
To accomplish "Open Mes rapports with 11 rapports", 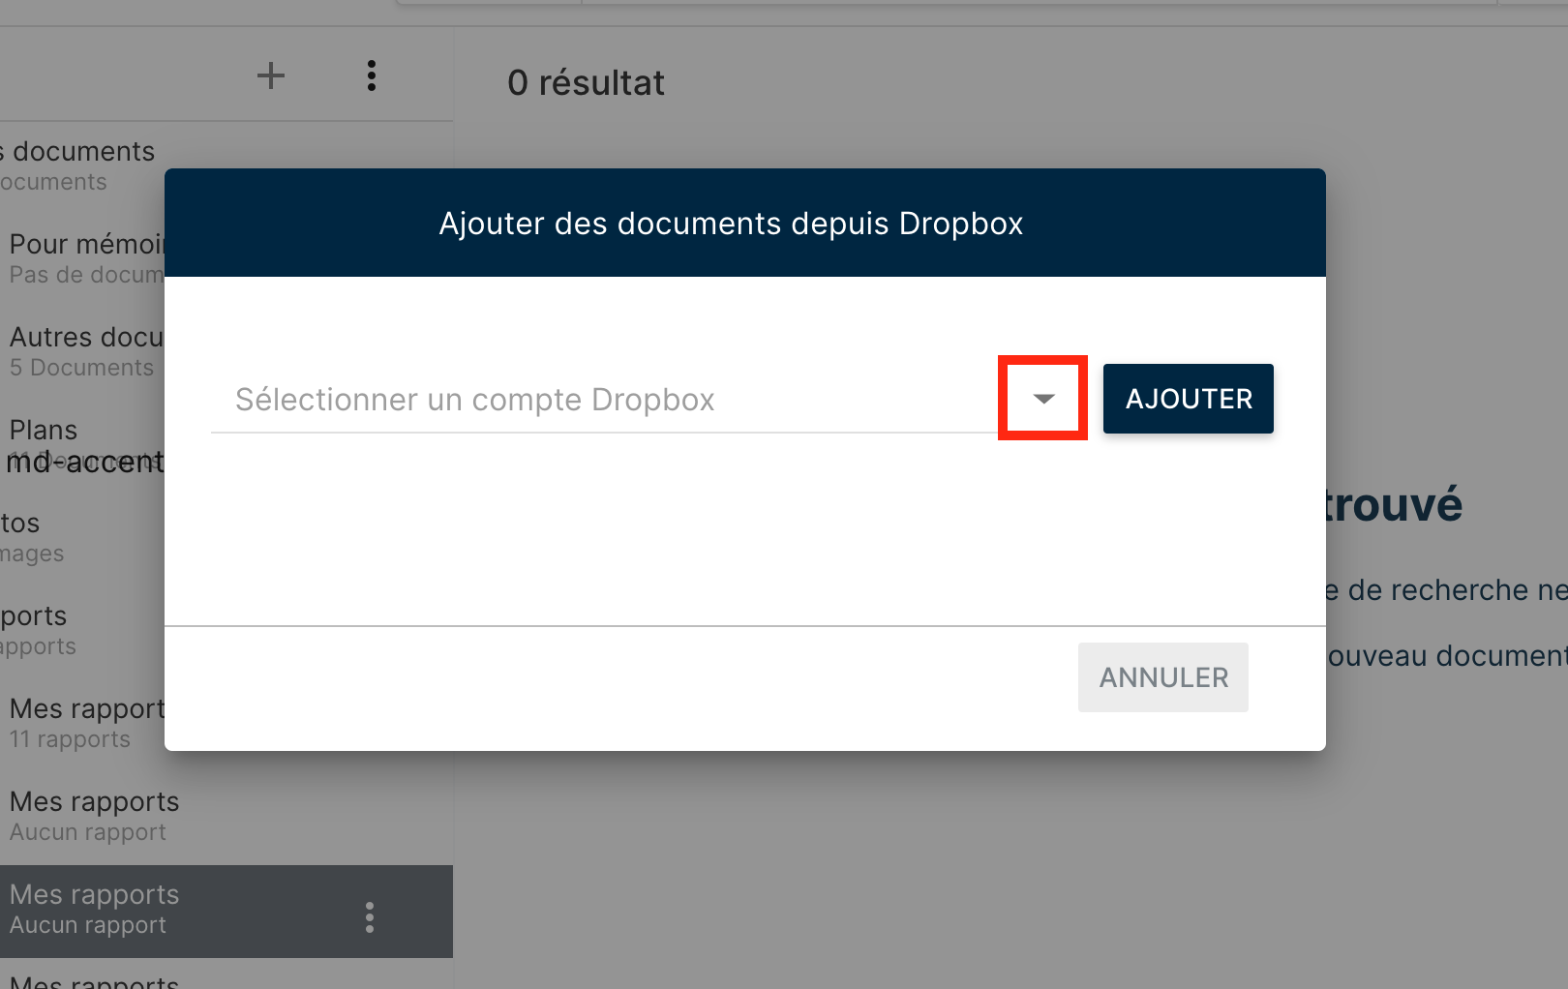I will (x=82, y=724).
